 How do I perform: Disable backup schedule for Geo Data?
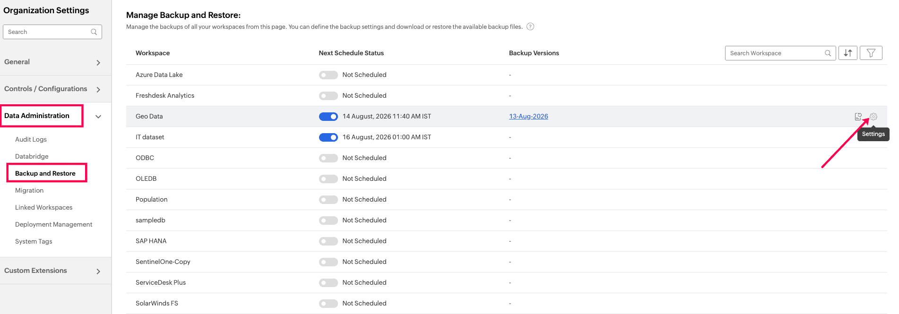[x=328, y=116]
